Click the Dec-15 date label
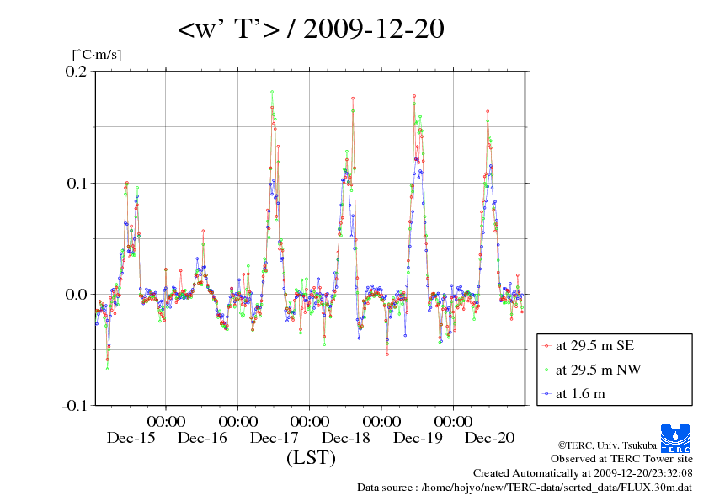The width and height of the screenshot is (709, 501). pyautogui.click(x=131, y=438)
